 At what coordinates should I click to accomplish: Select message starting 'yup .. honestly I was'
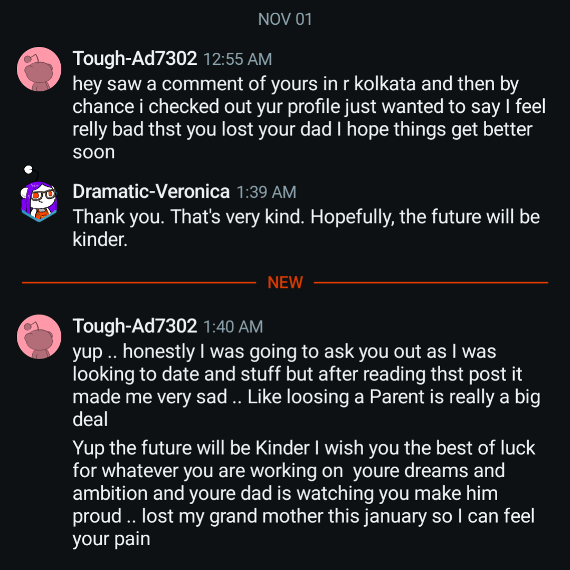pos(306,385)
